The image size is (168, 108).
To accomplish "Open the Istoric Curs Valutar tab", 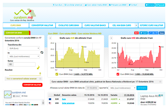I will point(151,25).
